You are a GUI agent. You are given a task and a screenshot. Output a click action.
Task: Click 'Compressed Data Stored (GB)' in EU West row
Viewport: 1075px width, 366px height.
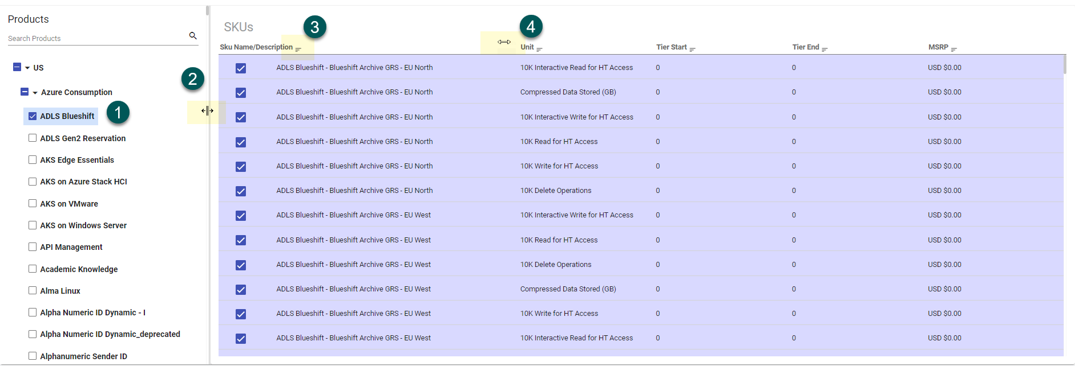tap(568, 289)
